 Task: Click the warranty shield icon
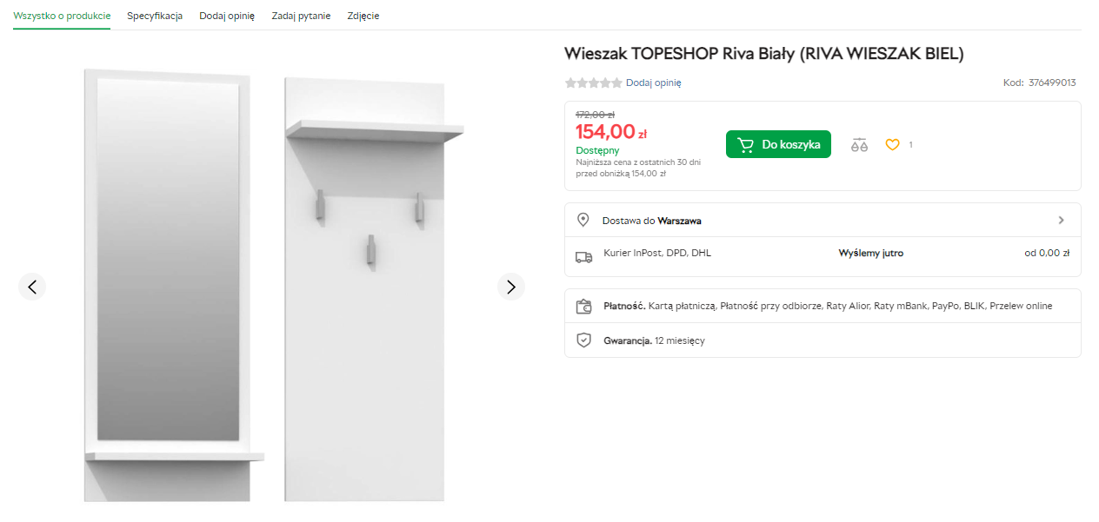tap(583, 340)
